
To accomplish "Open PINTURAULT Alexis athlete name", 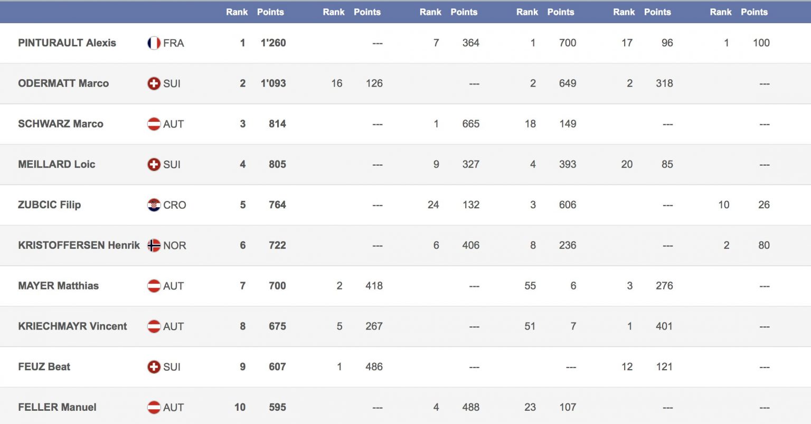I will point(67,43).
